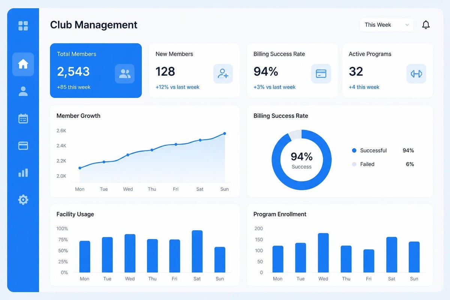The width and height of the screenshot is (450, 300).
Task: Click the Saturday bar in Program Enrollment
Action: pyautogui.click(x=391, y=255)
